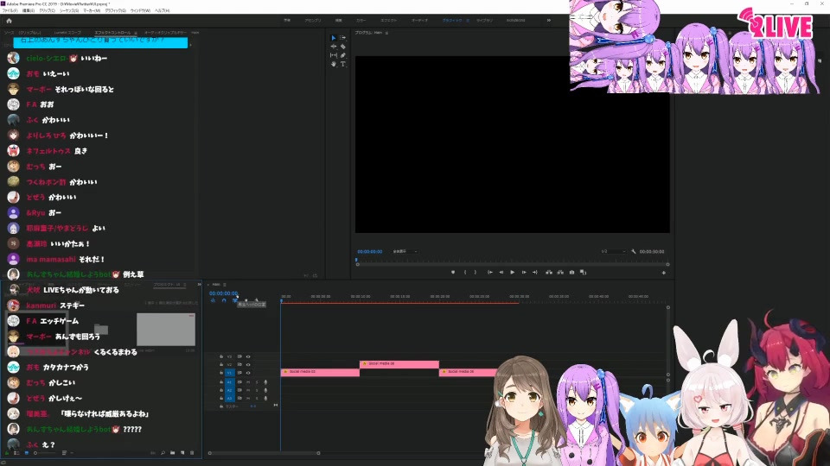This screenshot has height=466, width=830.
Task: Mark Out point in Program monitor
Action: click(475, 272)
